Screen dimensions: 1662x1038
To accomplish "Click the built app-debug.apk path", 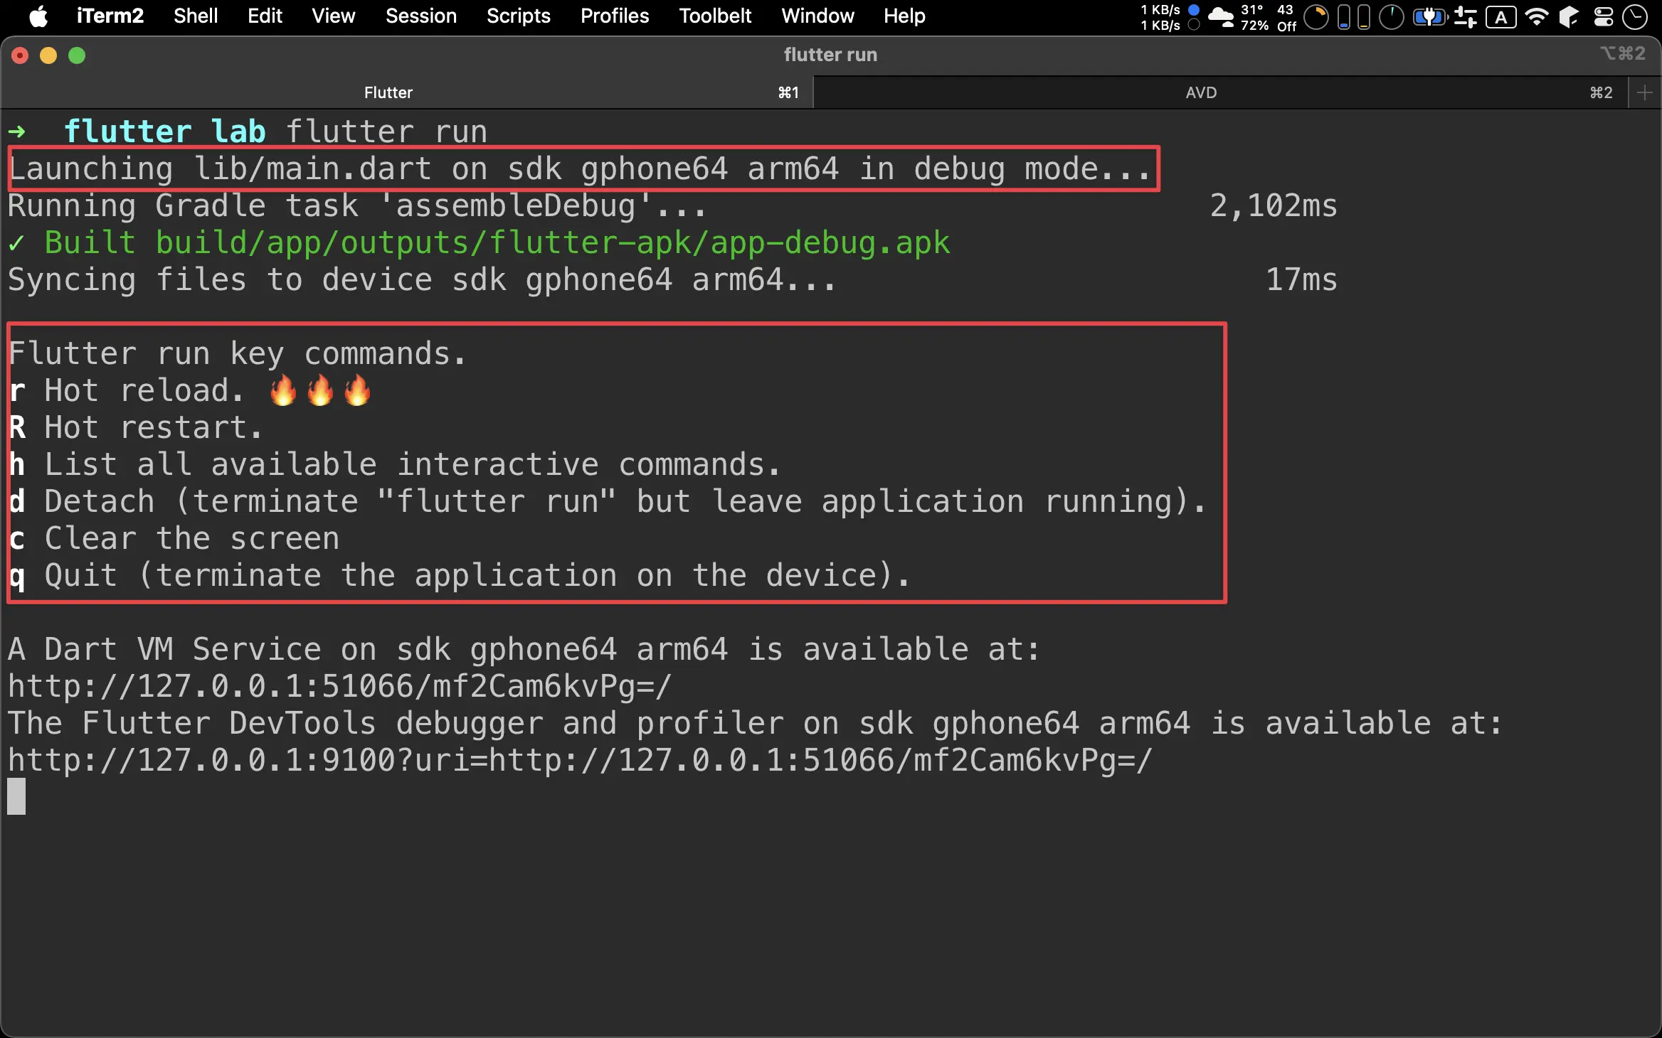I will tap(553, 243).
